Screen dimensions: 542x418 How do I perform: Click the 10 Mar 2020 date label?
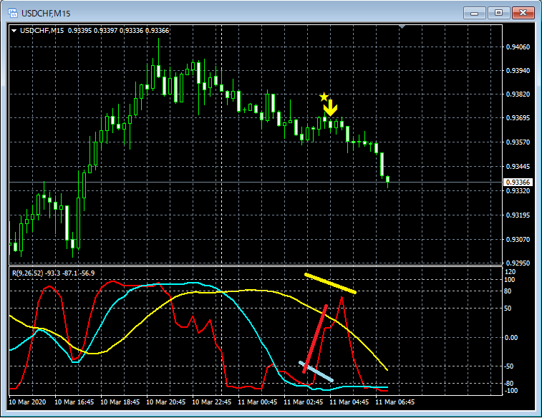pyautogui.click(x=27, y=402)
